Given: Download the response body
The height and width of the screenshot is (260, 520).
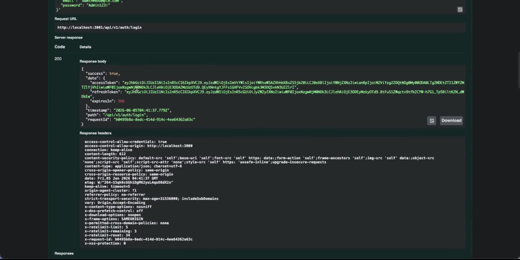Looking at the screenshot, I should click(x=451, y=121).
